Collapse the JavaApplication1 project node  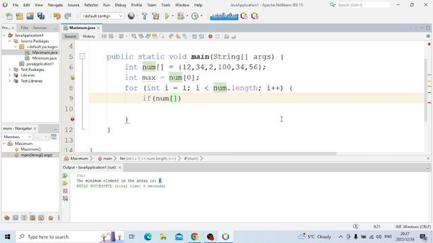coord(4,35)
